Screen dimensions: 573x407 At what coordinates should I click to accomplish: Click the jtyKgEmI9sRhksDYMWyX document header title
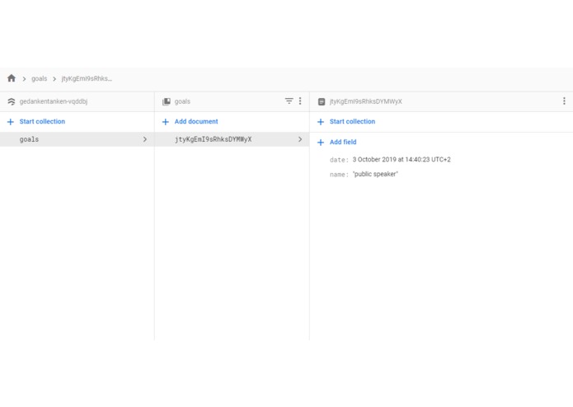(366, 101)
